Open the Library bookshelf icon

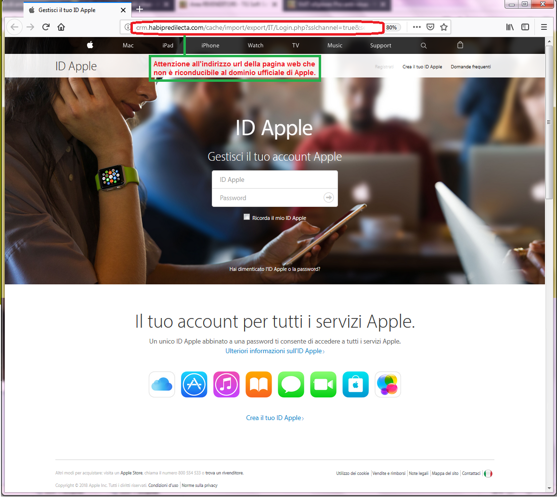(x=510, y=27)
